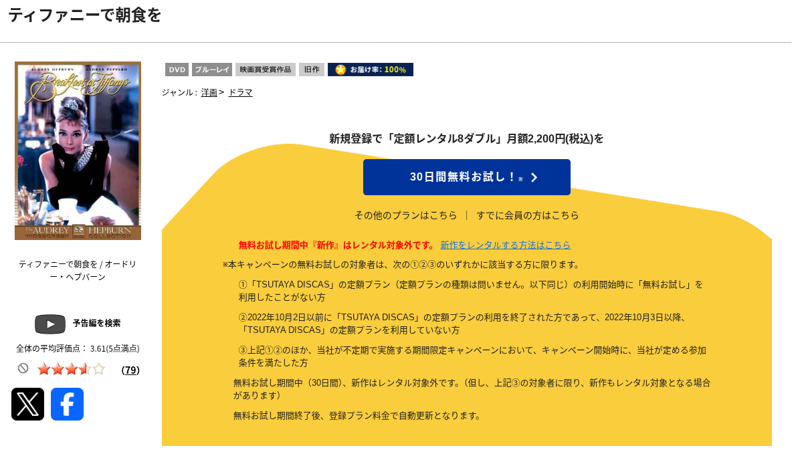Viewport: 792px width, 466px height.
Task: Click the ティファニーで朝食を page title
Action: point(85,15)
